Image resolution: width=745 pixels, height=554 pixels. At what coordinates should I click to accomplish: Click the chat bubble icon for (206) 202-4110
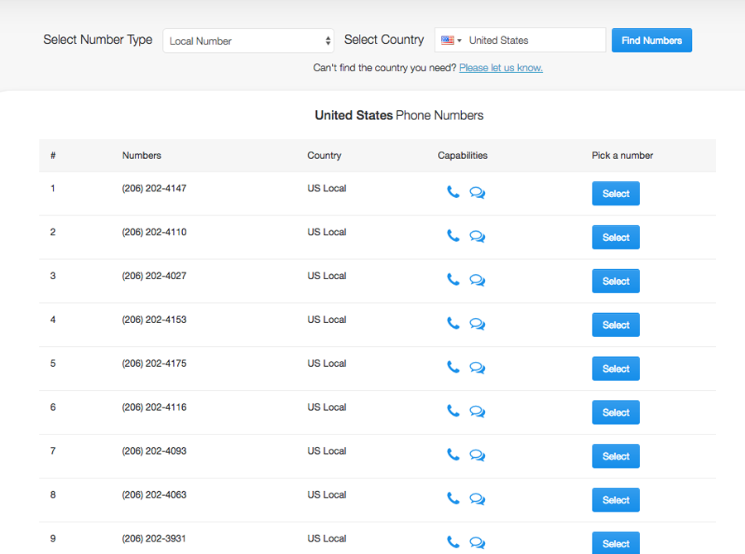point(477,235)
